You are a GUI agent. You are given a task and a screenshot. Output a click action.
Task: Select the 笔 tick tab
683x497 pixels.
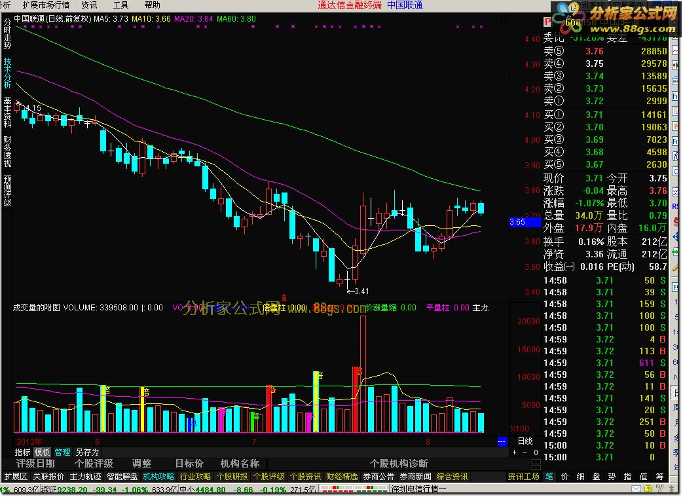549,477
